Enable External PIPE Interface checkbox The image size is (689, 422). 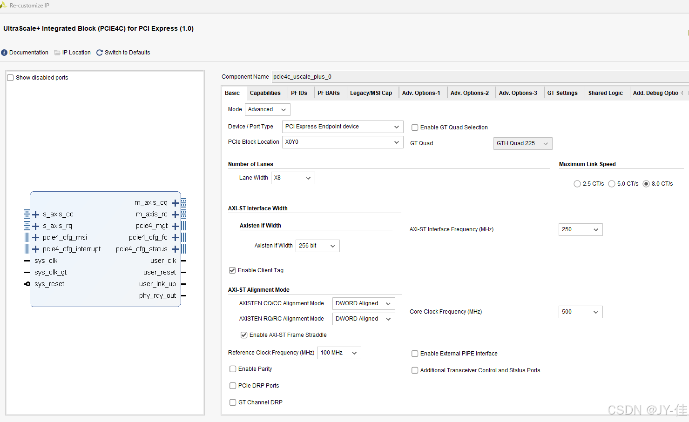coord(415,354)
